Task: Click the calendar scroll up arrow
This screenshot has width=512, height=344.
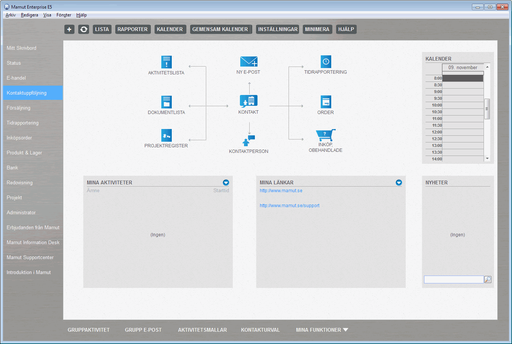Action: 487,67
